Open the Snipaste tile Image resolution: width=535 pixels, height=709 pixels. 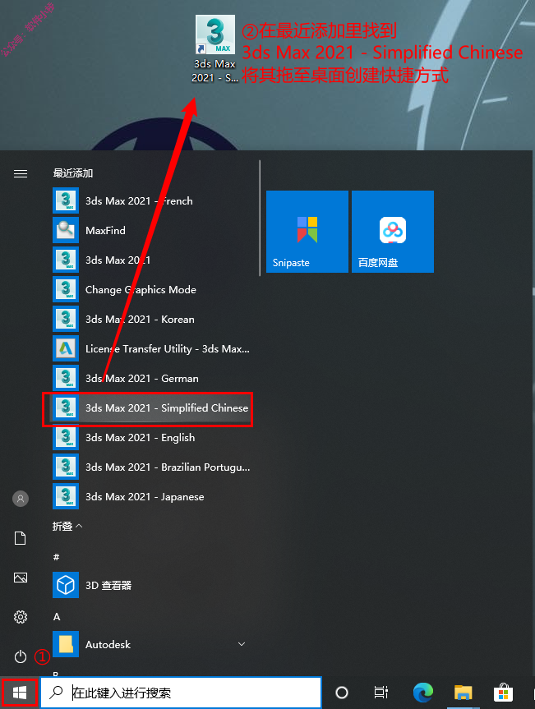point(307,232)
